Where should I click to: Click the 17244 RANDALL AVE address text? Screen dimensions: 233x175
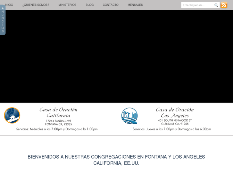tap(59, 121)
